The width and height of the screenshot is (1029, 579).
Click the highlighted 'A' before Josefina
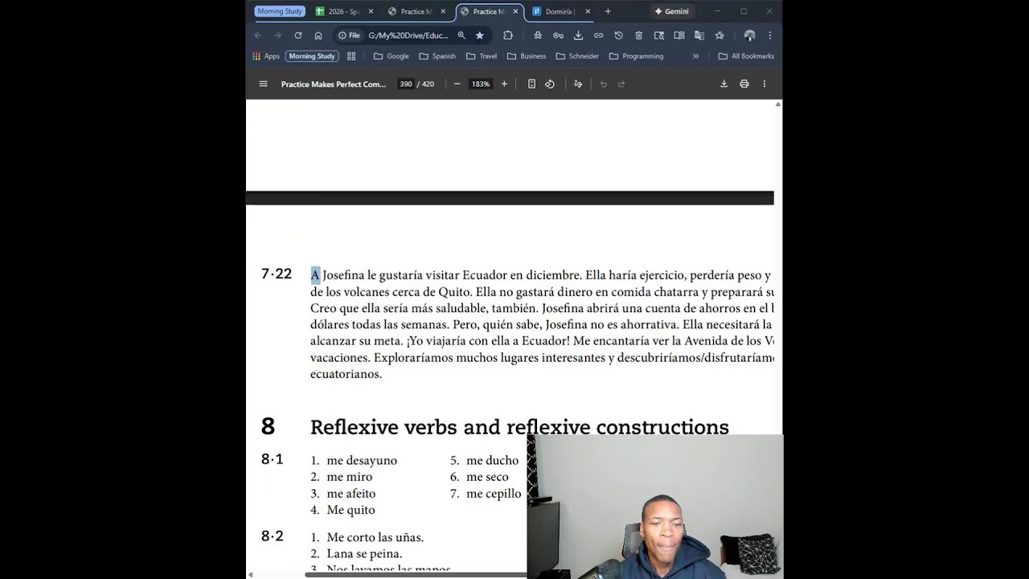315,275
